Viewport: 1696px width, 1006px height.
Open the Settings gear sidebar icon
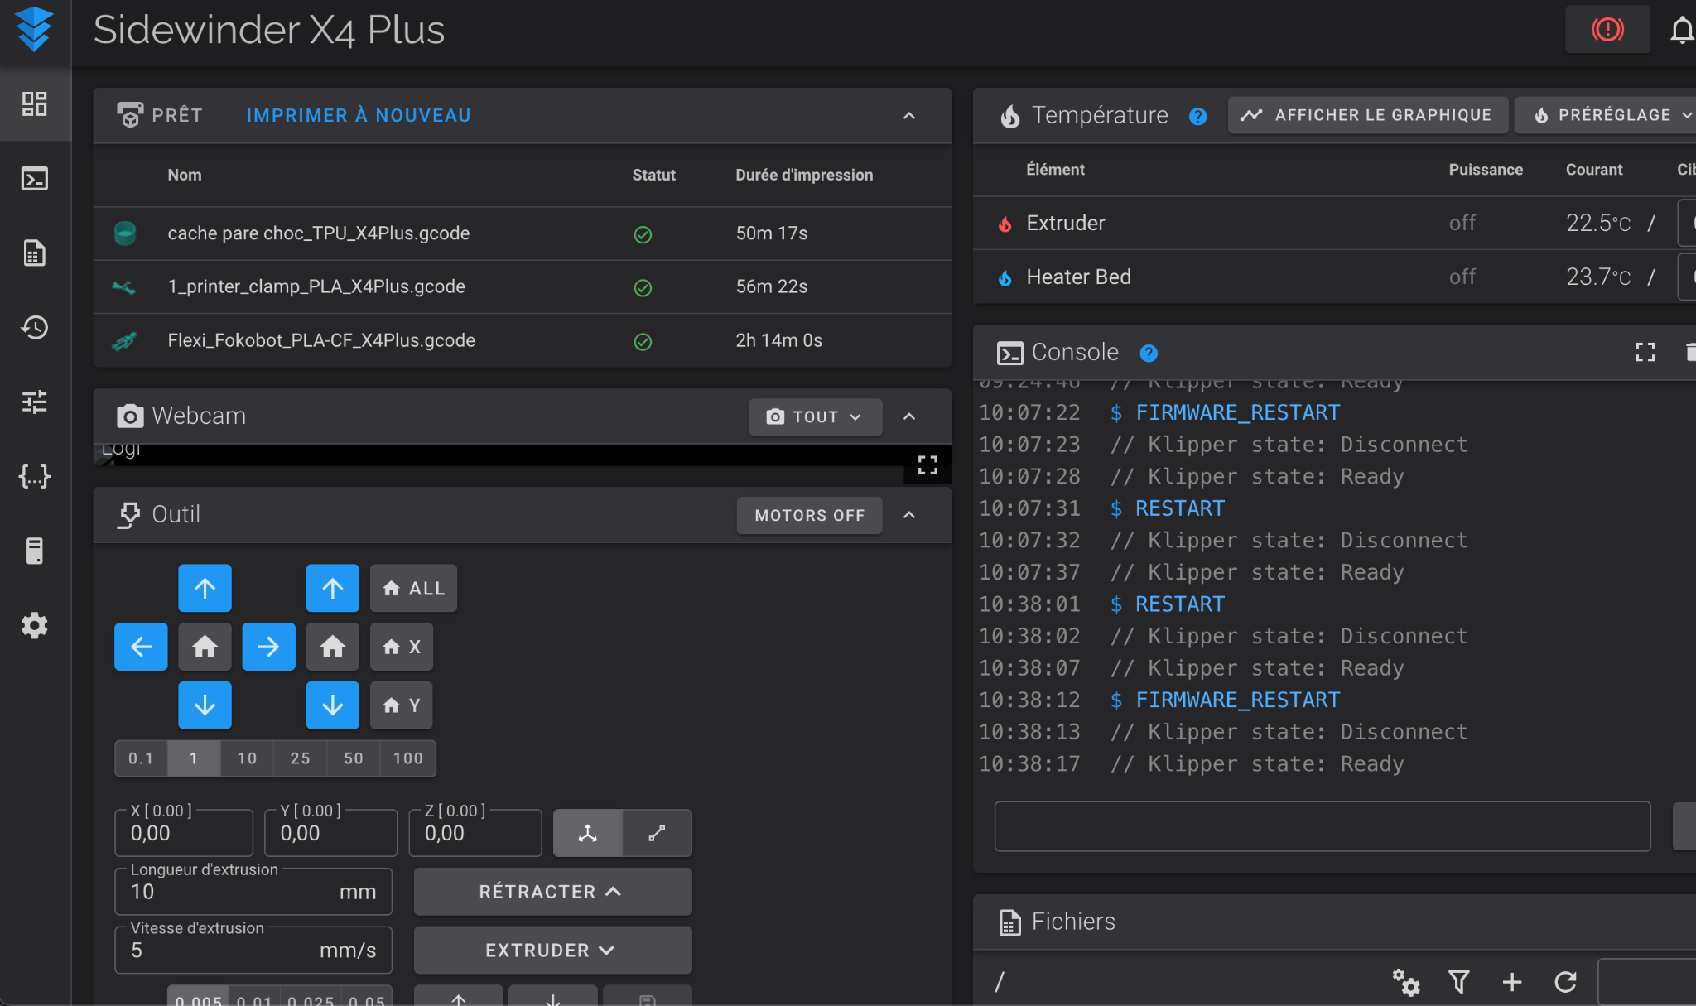click(34, 625)
